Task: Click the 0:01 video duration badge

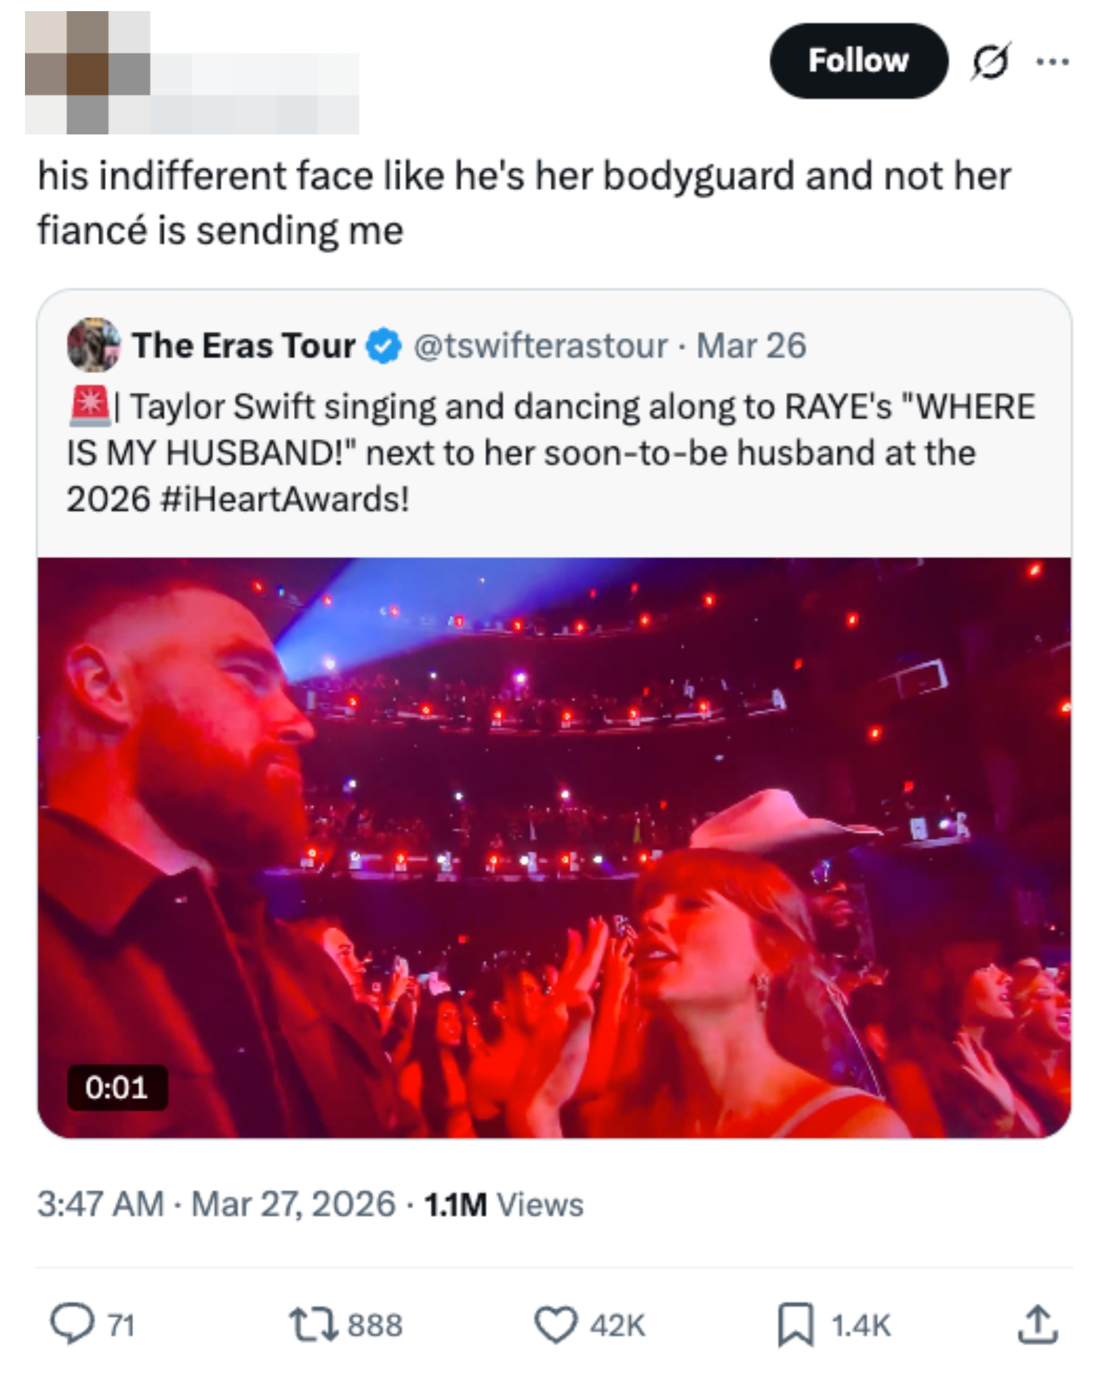Action: (117, 1087)
